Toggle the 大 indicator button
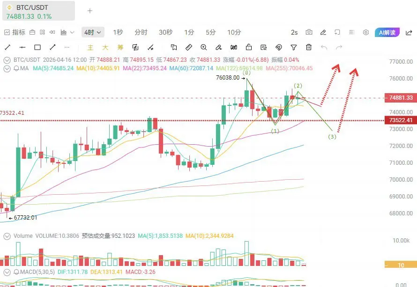This screenshot has height=287, width=417. tap(105, 47)
